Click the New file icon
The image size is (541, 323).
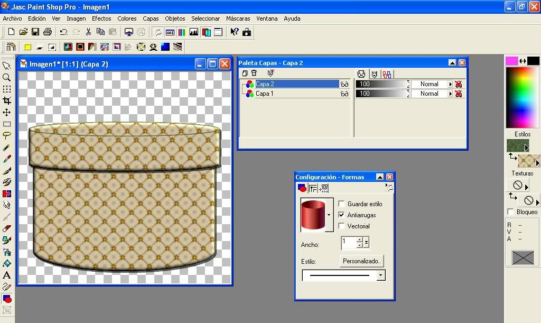(x=11, y=32)
